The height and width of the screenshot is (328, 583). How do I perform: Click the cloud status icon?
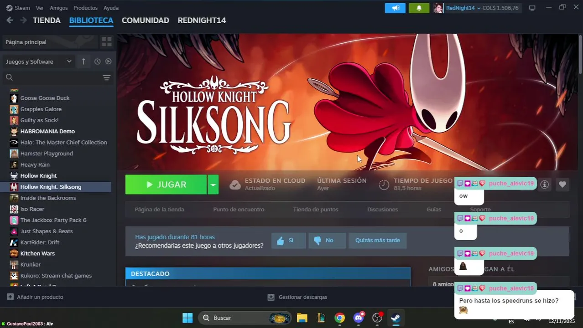235,184
